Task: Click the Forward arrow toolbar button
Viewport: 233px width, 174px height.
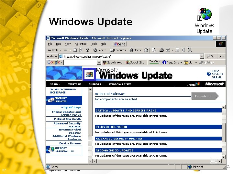Action: point(65,50)
